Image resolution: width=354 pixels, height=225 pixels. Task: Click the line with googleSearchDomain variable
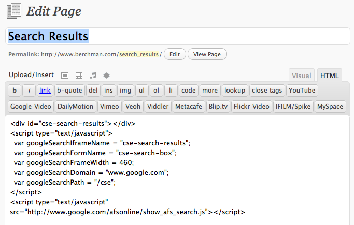pyautogui.click(x=91, y=173)
